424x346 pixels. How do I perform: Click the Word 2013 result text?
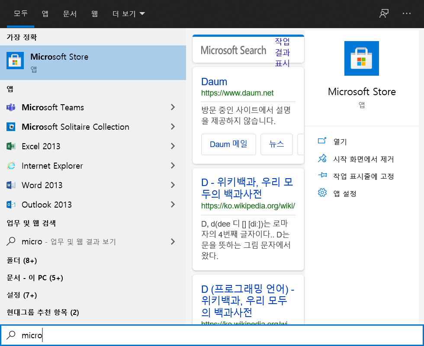42,185
